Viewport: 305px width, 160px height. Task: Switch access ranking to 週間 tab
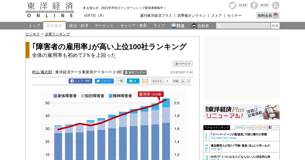click(x=256, y=127)
